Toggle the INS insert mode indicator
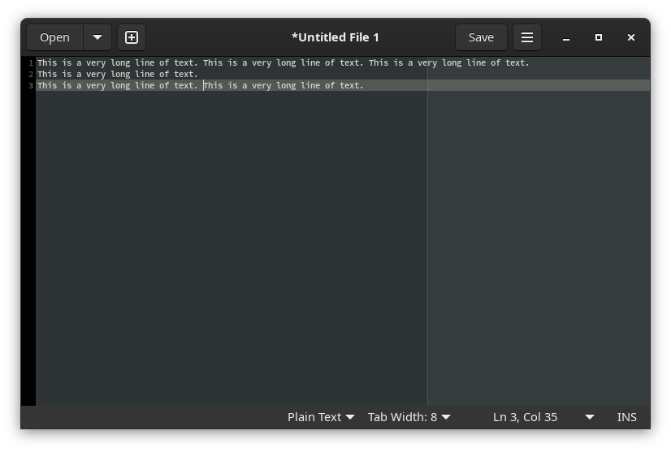Viewport: 671px width, 452px height. [x=626, y=417]
